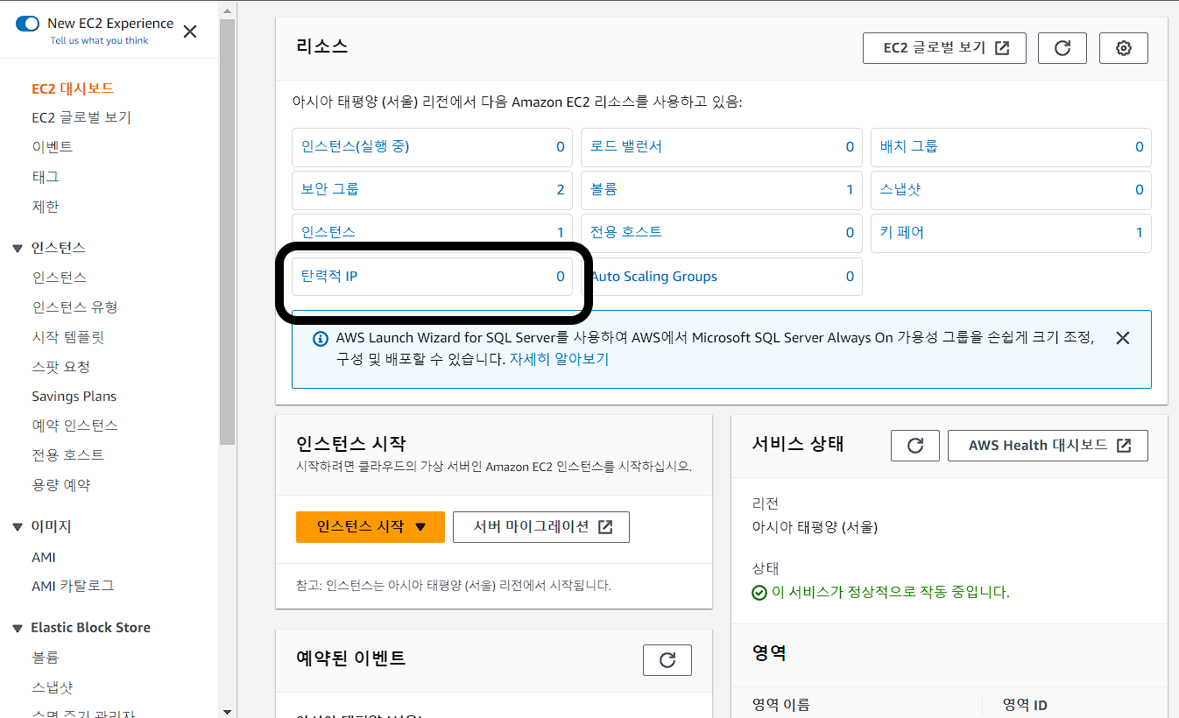This screenshot has width=1179, height=718.
Task: Click the count 1 in 키 페어 card
Action: 1140,232
